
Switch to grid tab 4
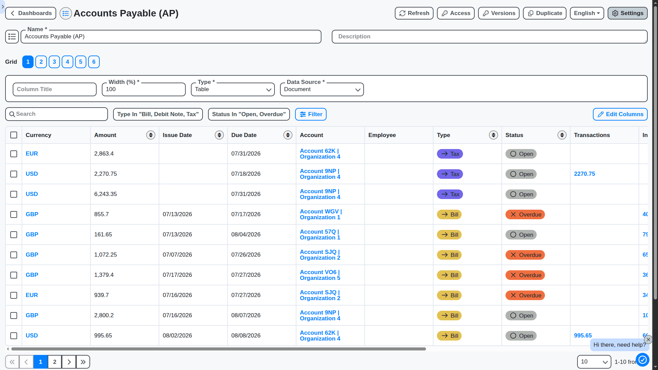coord(68,62)
